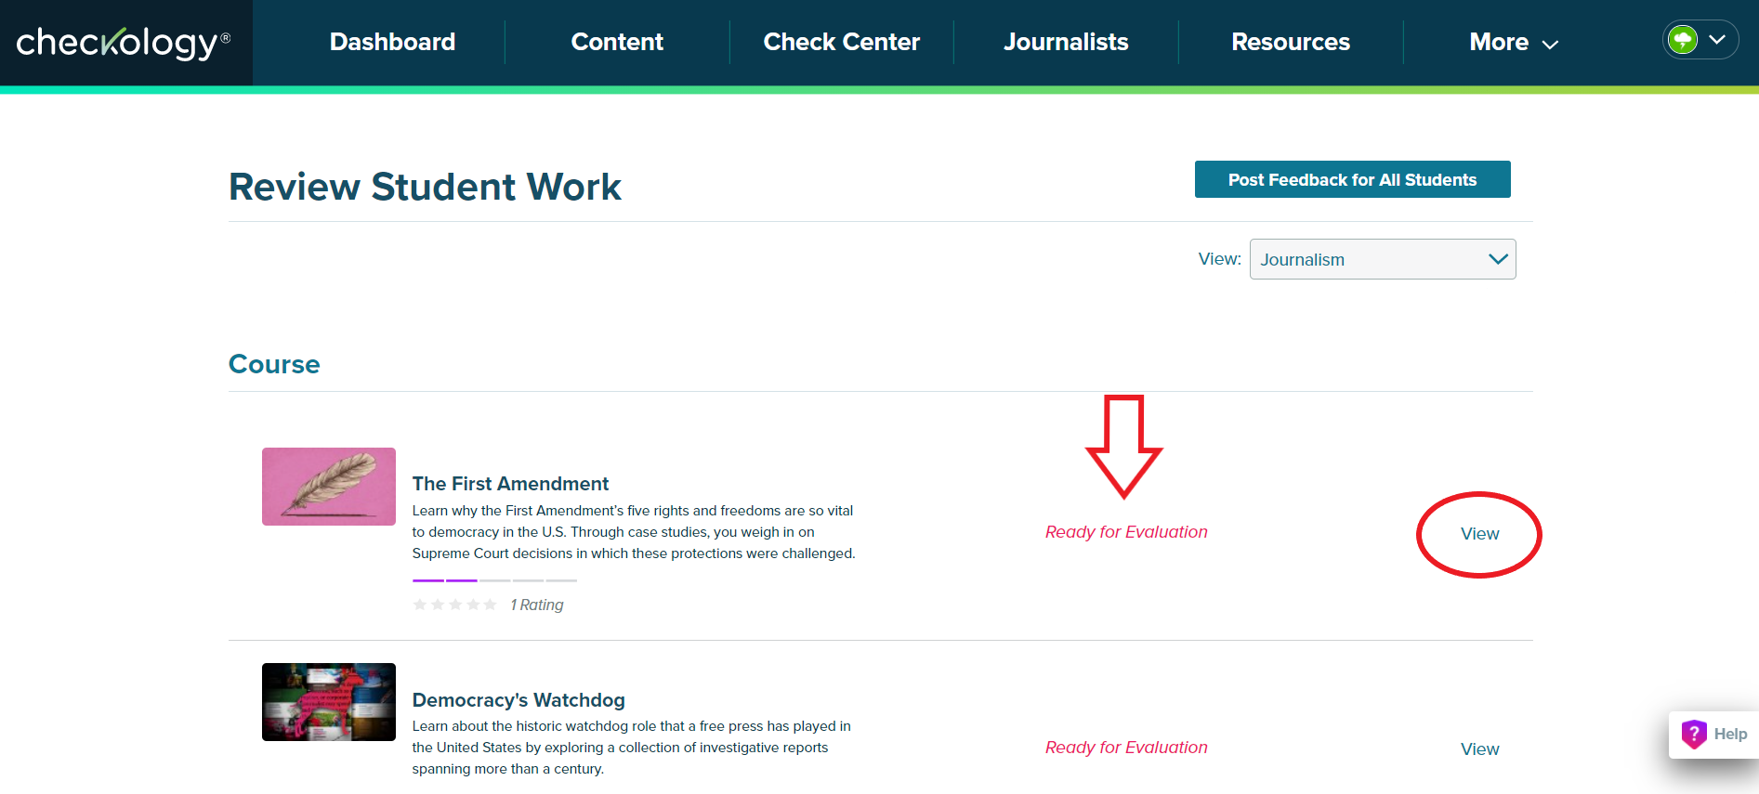Open the Journalists page
The width and height of the screenshot is (1759, 794).
pyautogui.click(x=1066, y=43)
